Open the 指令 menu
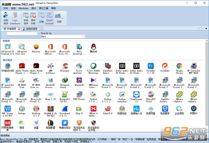The width and height of the screenshot is (209, 143). click(33, 8)
